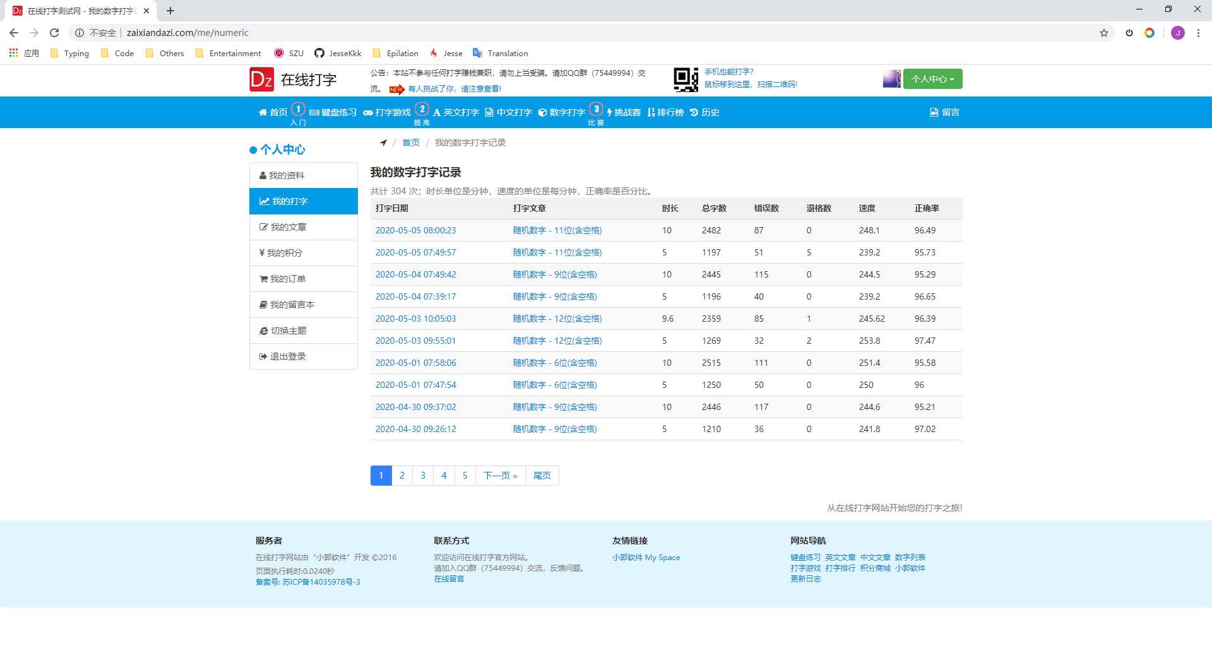1212x656 pixels.
Task: Open a new browser tab
Action: 170,11
